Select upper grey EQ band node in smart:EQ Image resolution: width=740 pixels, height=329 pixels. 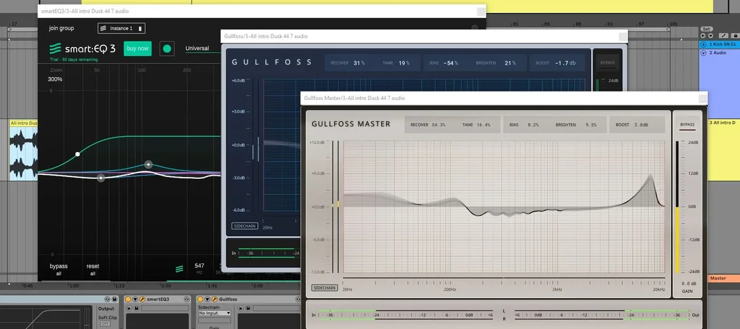[x=148, y=164]
